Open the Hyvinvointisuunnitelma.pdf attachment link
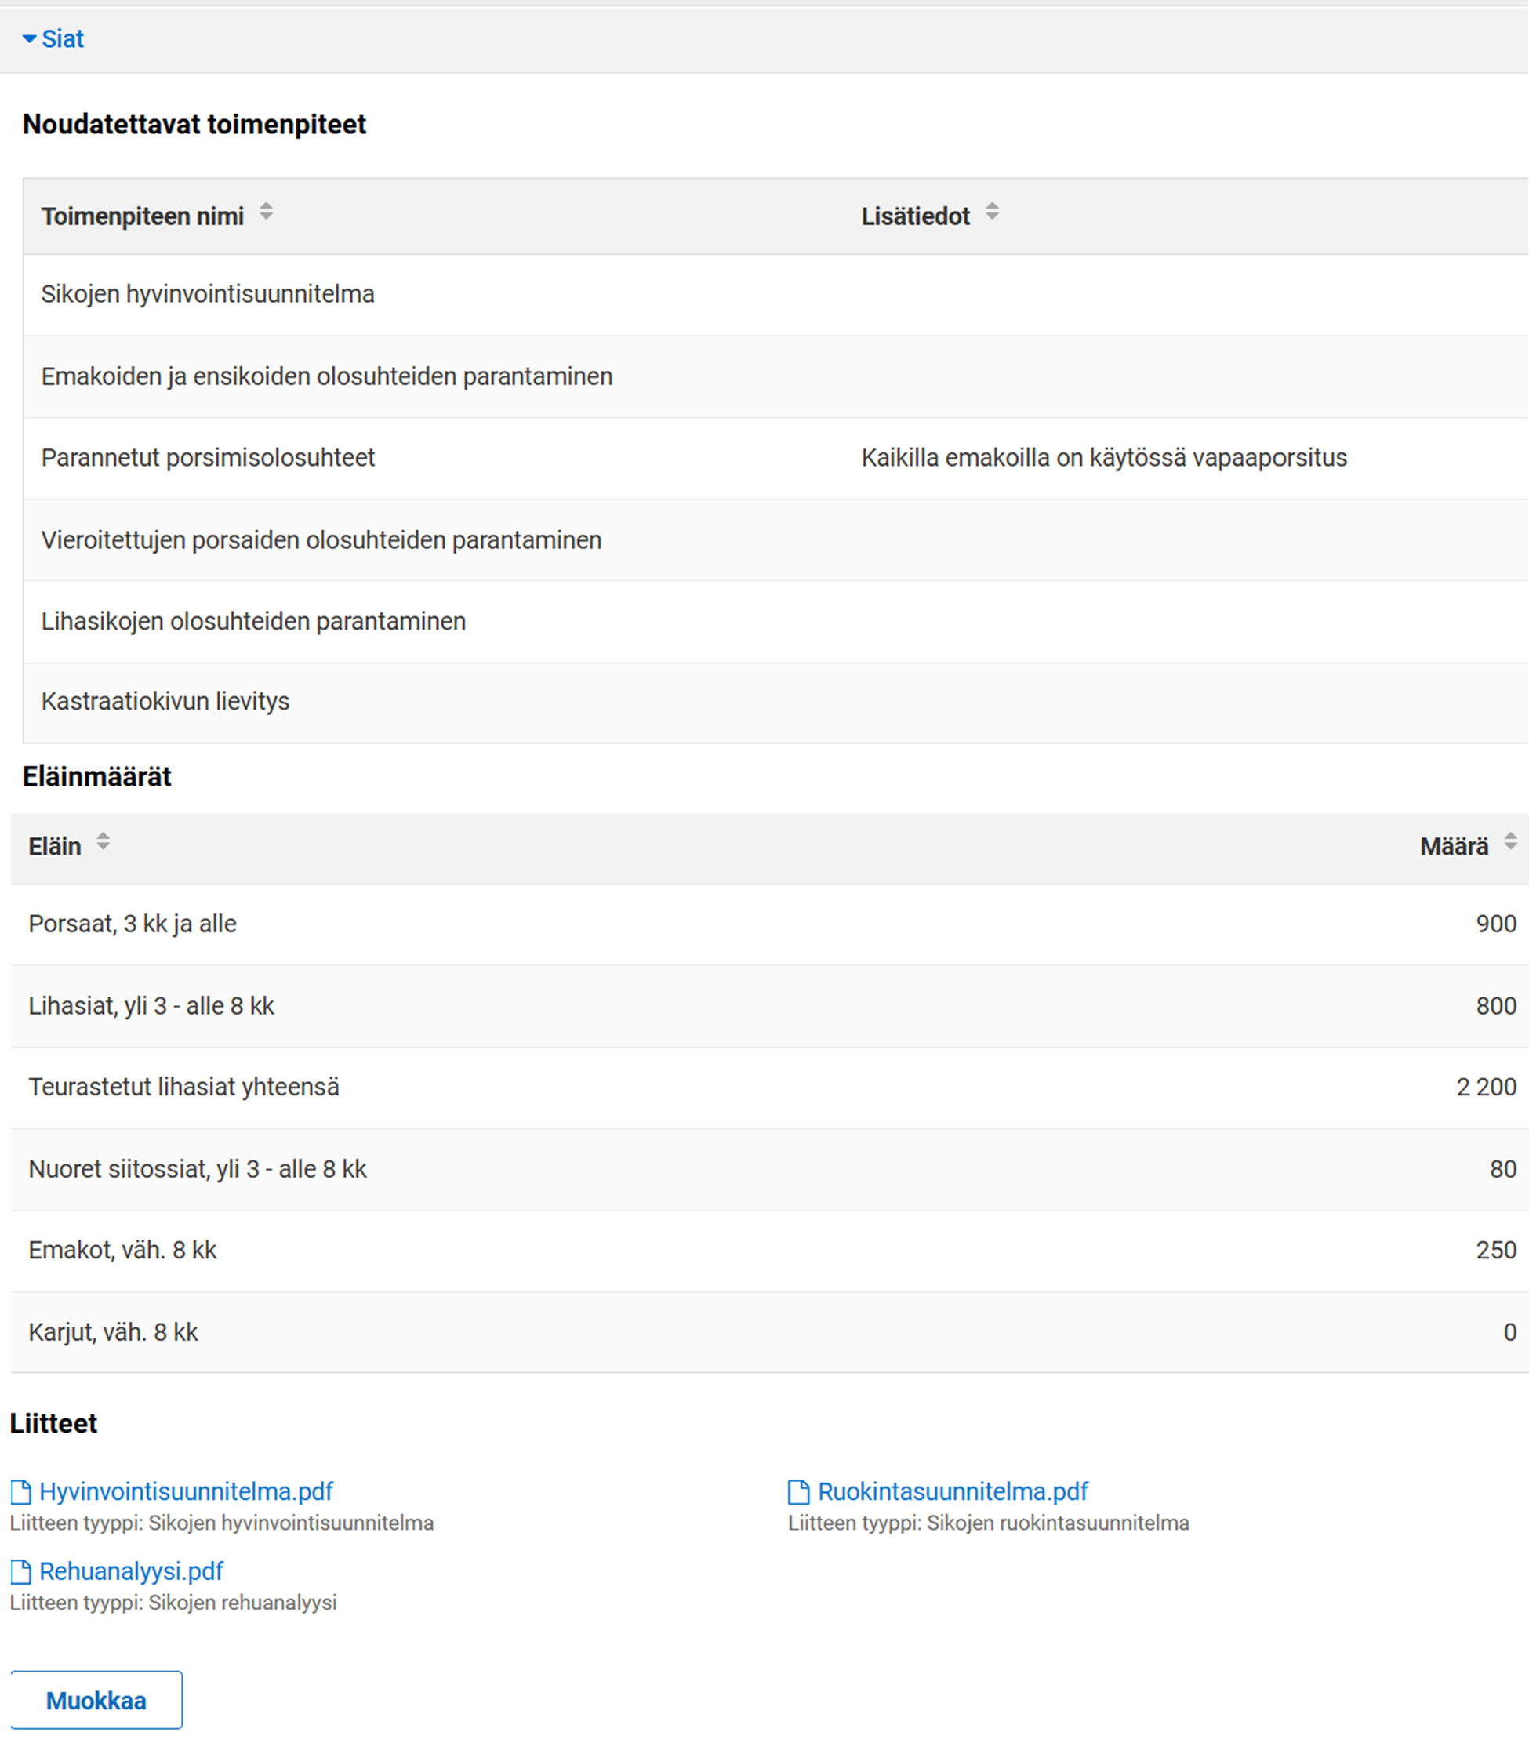1529x1743 pixels. pyautogui.click(x=186, y=1491)
